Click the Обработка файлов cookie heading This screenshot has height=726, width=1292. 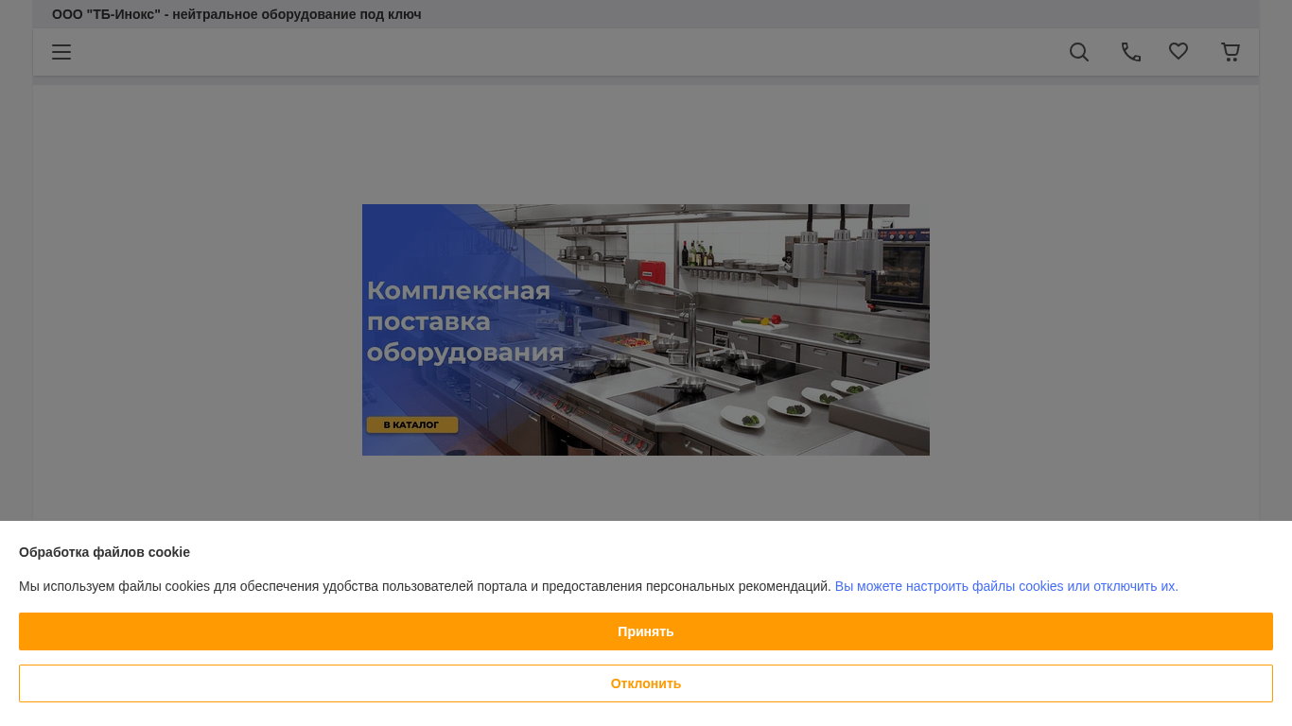click(x=104, y=552)
